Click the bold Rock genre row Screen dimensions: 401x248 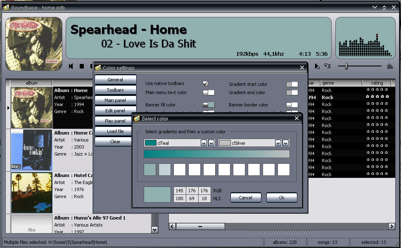[327, 97]
